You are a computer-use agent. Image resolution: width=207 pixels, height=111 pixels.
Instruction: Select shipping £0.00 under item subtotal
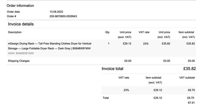point(191,61)
